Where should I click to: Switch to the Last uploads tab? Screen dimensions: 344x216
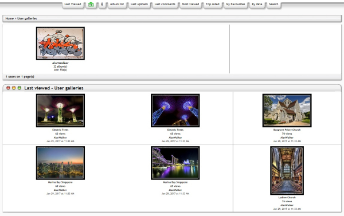[x=139, y=4]
